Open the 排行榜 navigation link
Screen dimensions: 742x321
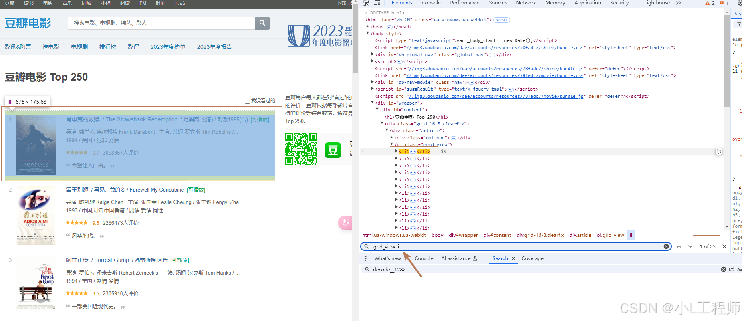coord(108,47)
